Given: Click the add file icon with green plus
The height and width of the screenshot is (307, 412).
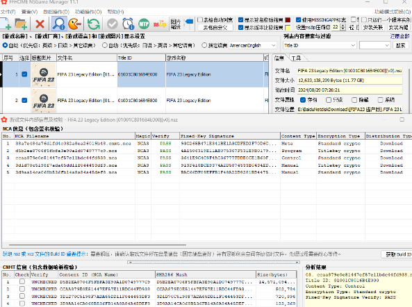Looking at the screenshot, I should pos(6,24).
